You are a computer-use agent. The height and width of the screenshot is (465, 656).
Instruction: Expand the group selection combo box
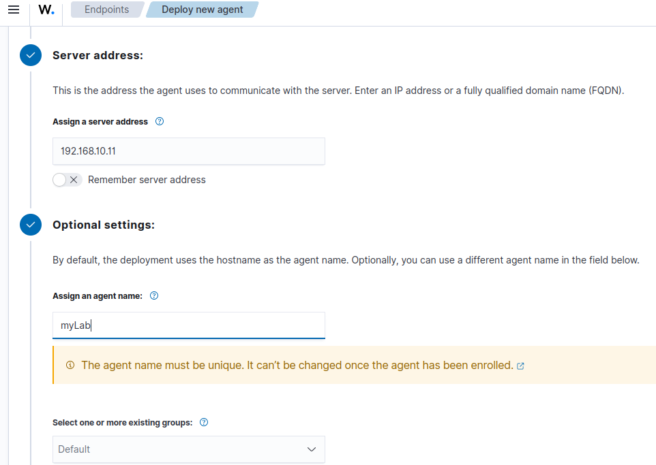[x=188, y=449]
